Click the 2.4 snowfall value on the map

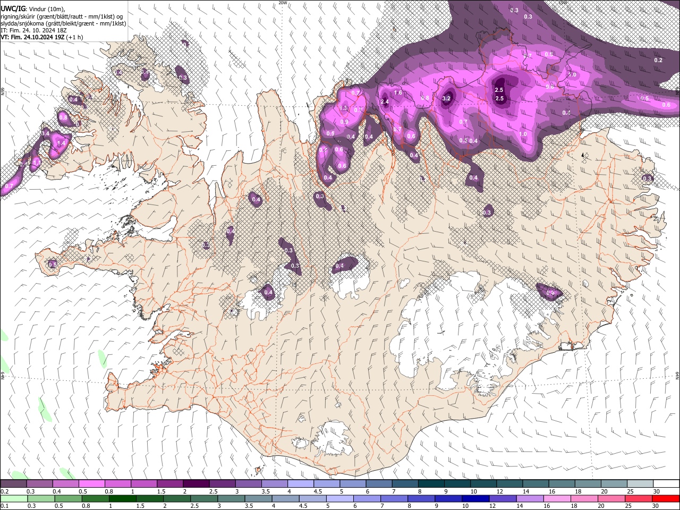click(385, 102)
